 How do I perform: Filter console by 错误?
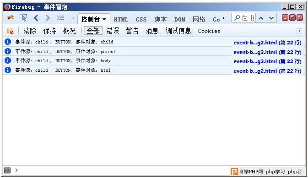(x=113, y=31)
